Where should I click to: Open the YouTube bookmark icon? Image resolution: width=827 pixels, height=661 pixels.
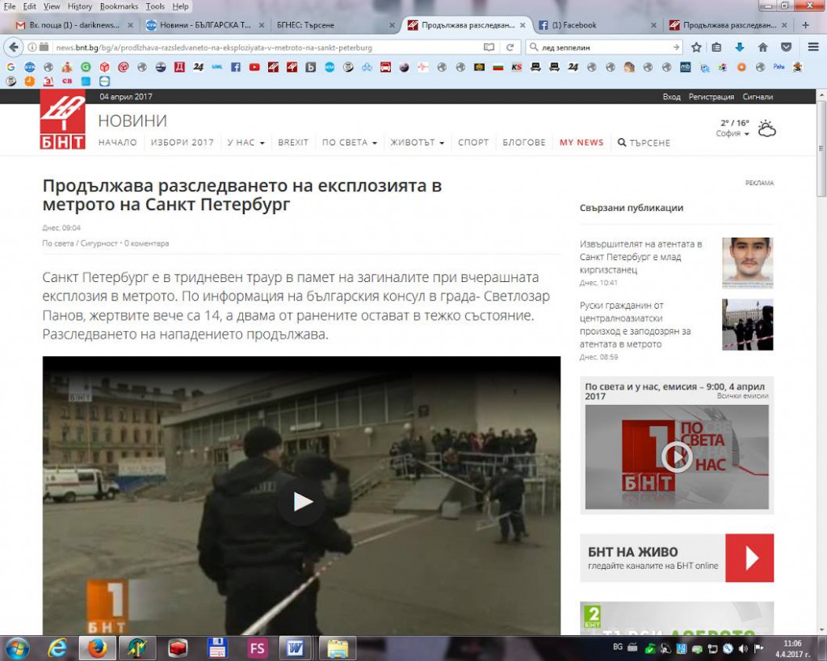coord(254,67)
